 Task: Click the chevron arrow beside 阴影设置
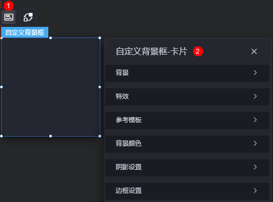click(x=255, y=167)
